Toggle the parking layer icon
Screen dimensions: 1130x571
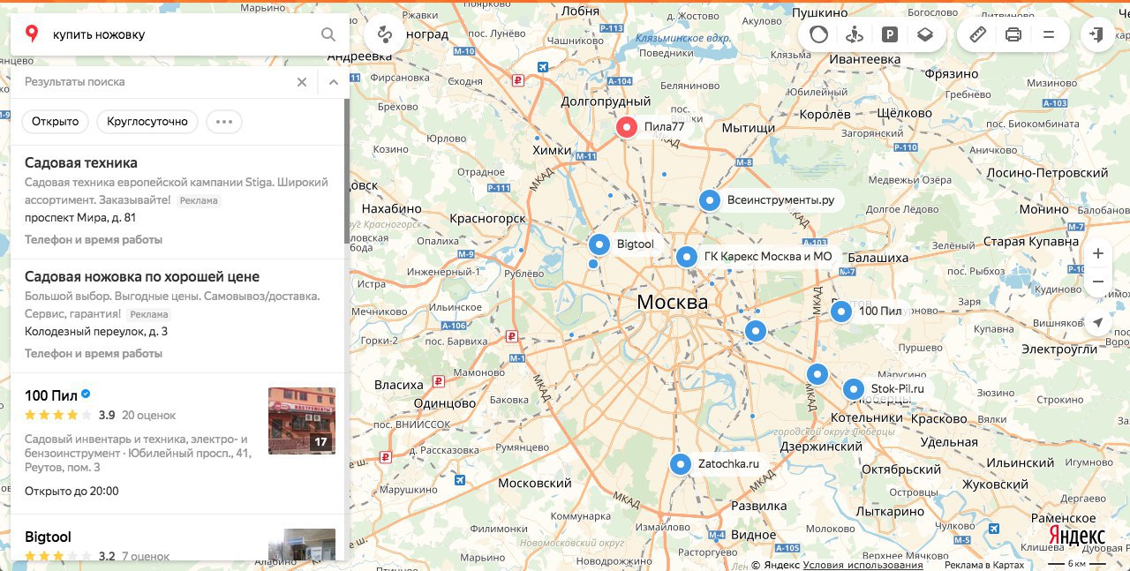pos(889,34)
